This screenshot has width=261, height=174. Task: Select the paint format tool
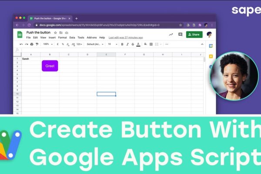37,44
